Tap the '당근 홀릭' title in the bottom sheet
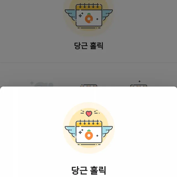177x177 pixels. pos(89,170)
